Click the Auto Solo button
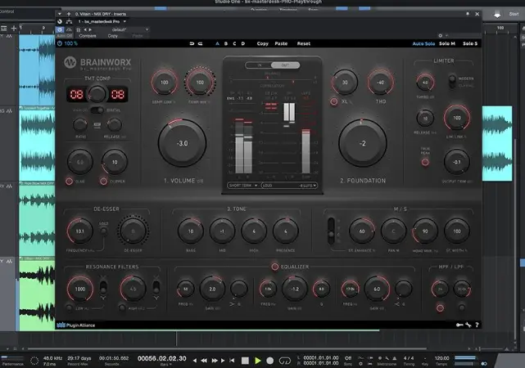Screen dimensions: 525x368 423,43
